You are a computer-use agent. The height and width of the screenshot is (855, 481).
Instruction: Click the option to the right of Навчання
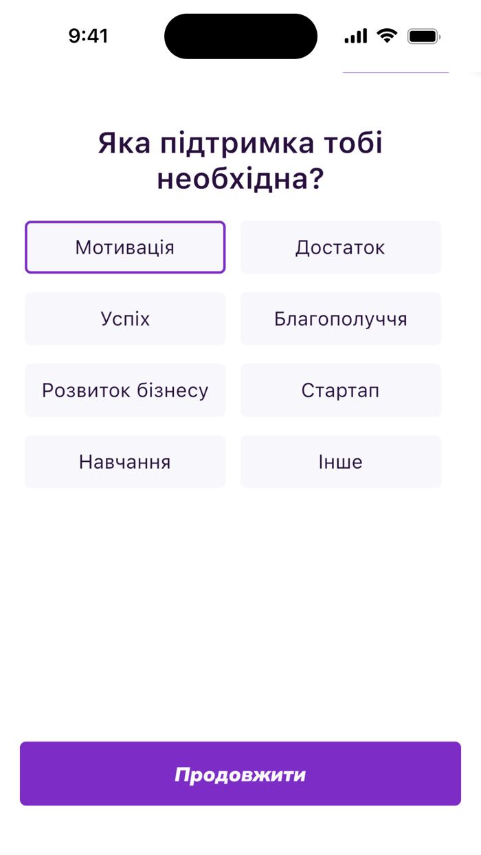(x=341, y=461)
